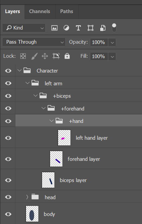Viewport: 142px width, 224px height.
Task: Filter for smart objects icon
Action: point(103,28)
